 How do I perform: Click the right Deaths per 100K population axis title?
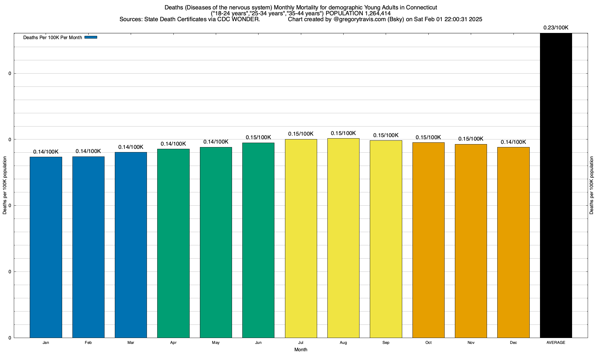[x=592, y=185]
